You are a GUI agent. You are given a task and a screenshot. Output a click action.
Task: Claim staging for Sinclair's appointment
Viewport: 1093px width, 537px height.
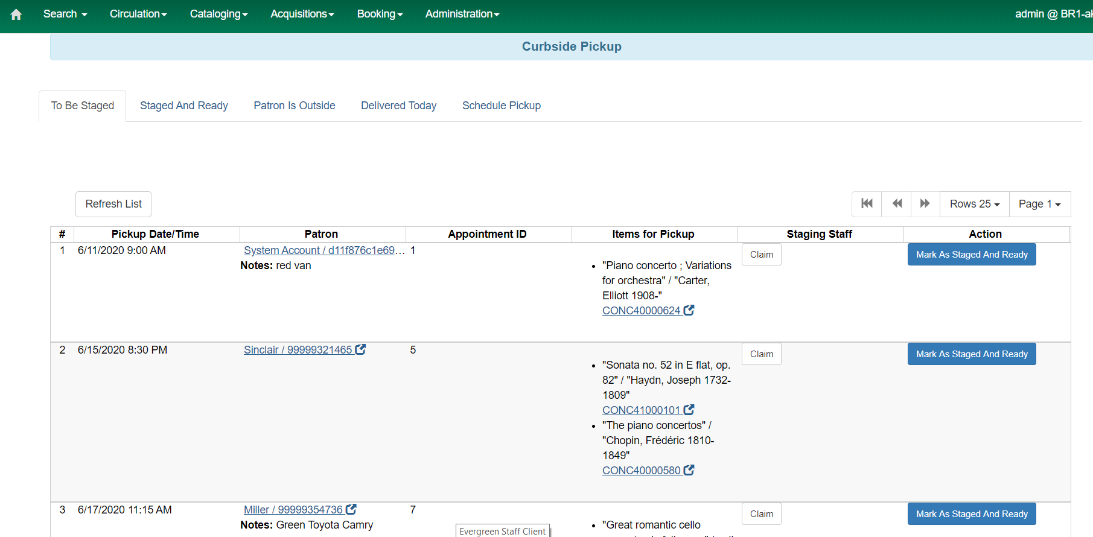(761, 354)
